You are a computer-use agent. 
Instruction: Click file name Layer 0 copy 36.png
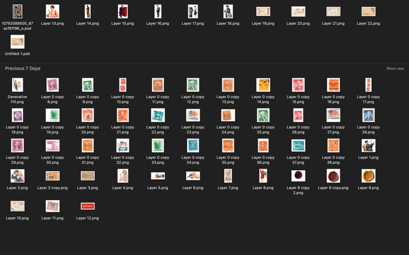pos(263,160)
